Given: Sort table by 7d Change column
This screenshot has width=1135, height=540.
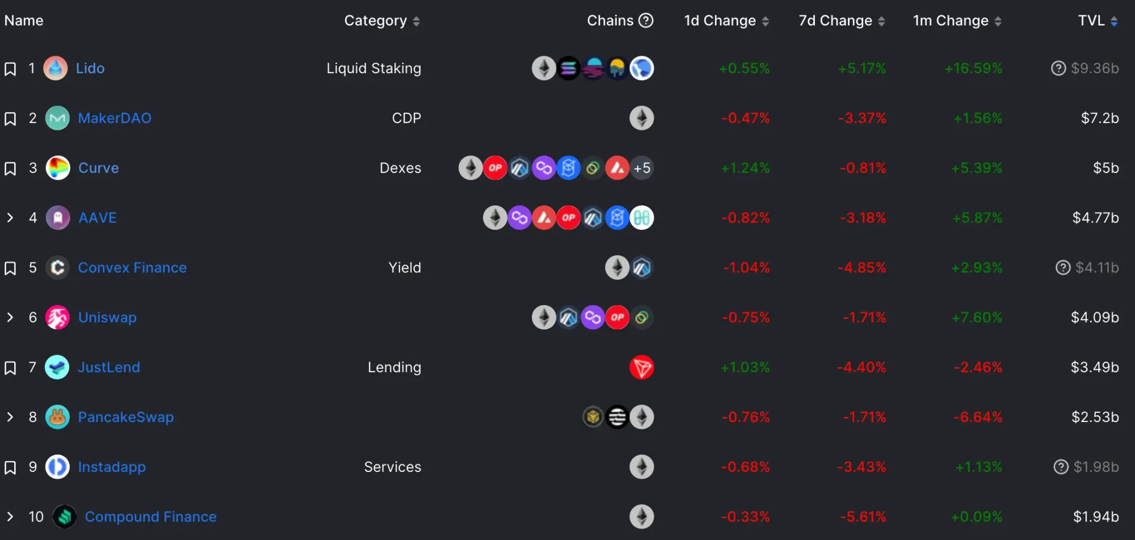Looking at the screenshot, I should 842,21.
